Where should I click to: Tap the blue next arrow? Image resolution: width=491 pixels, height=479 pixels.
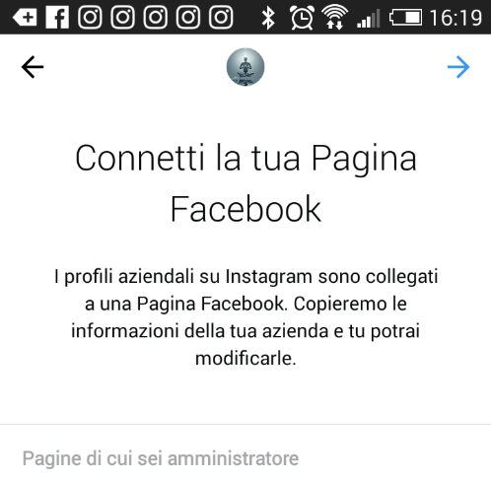tap(458, 67)
